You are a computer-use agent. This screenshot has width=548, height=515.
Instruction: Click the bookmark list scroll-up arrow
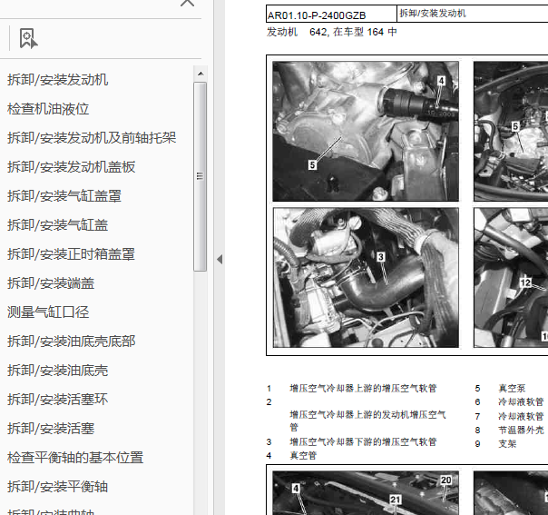coord(201,74)
